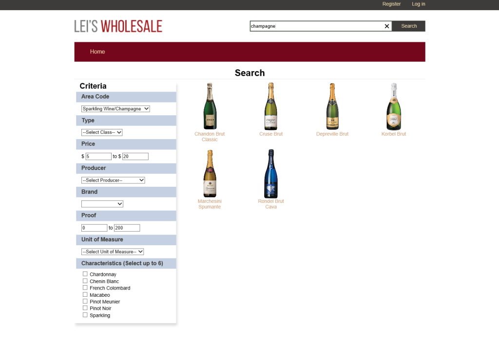The width and height of the screenshot is (499, 343).
Task: Open the Unit of Measure dropdown
Action: [x=112, y=252]
